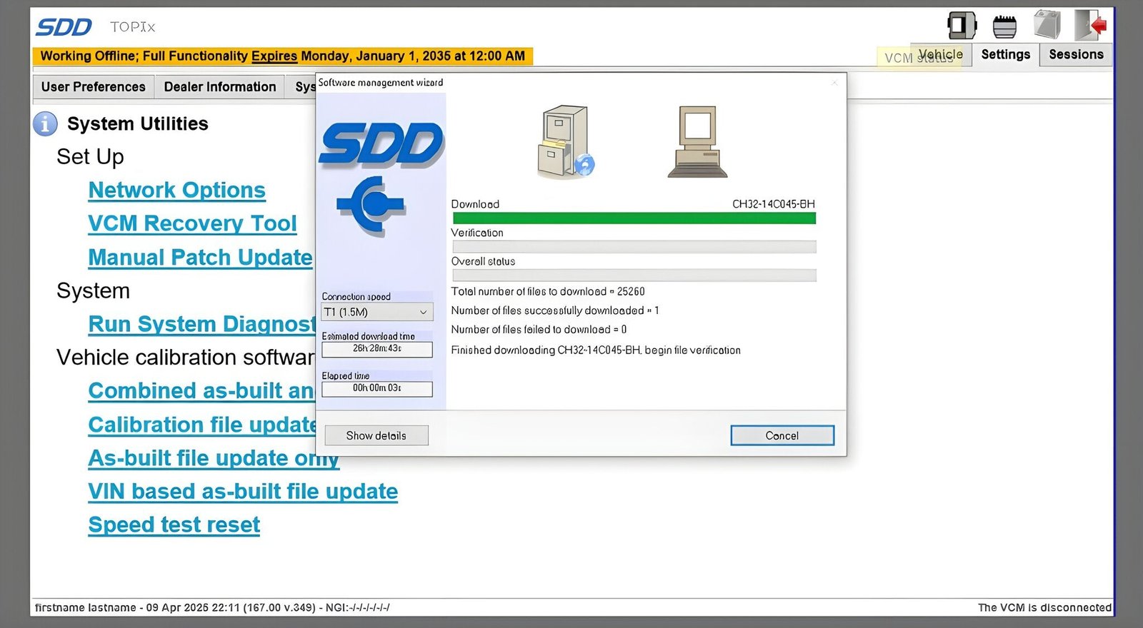Open VIN based as-built file update
The width and height of the screenshot is (1143, 628).
coord(243,492)
